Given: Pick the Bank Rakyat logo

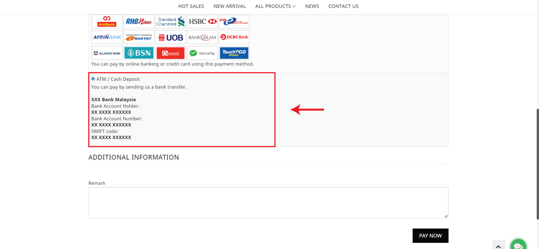Looking at the screenshot, I should pos(139,37).
